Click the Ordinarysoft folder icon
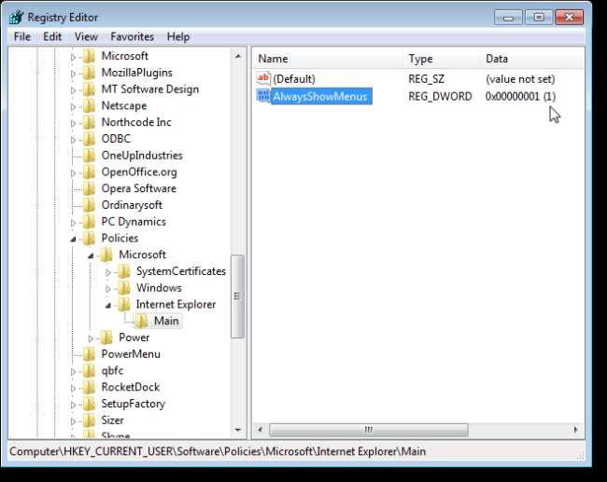This screenshot has width=607, height=482. coord(90,205)
